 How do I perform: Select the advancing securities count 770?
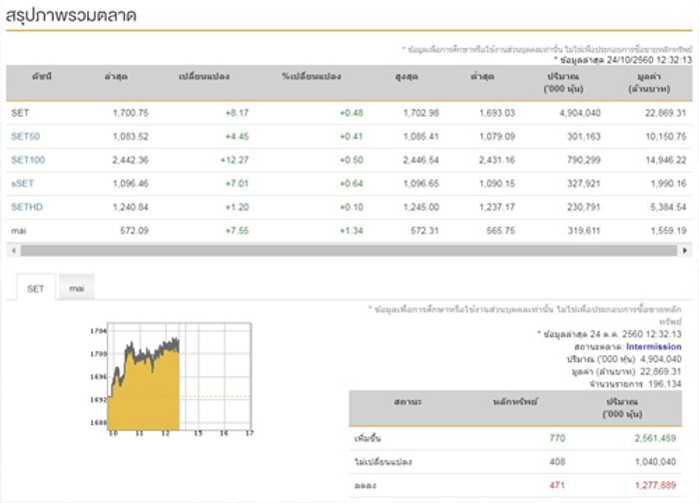[x=557, y=438]
